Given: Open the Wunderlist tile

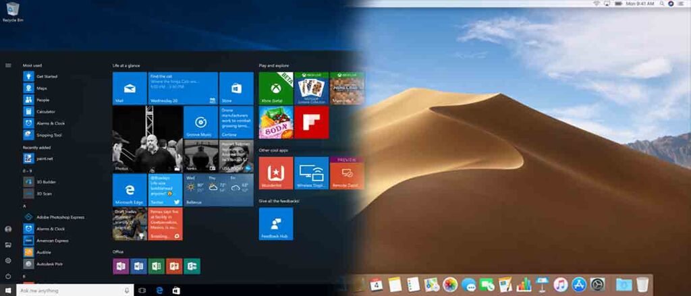Looking at the screenshot, I should [x=276, y=173].
